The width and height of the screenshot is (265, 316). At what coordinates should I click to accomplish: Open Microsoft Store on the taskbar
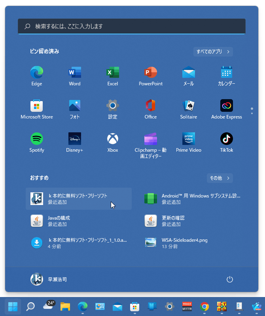[x=134, y=307]
